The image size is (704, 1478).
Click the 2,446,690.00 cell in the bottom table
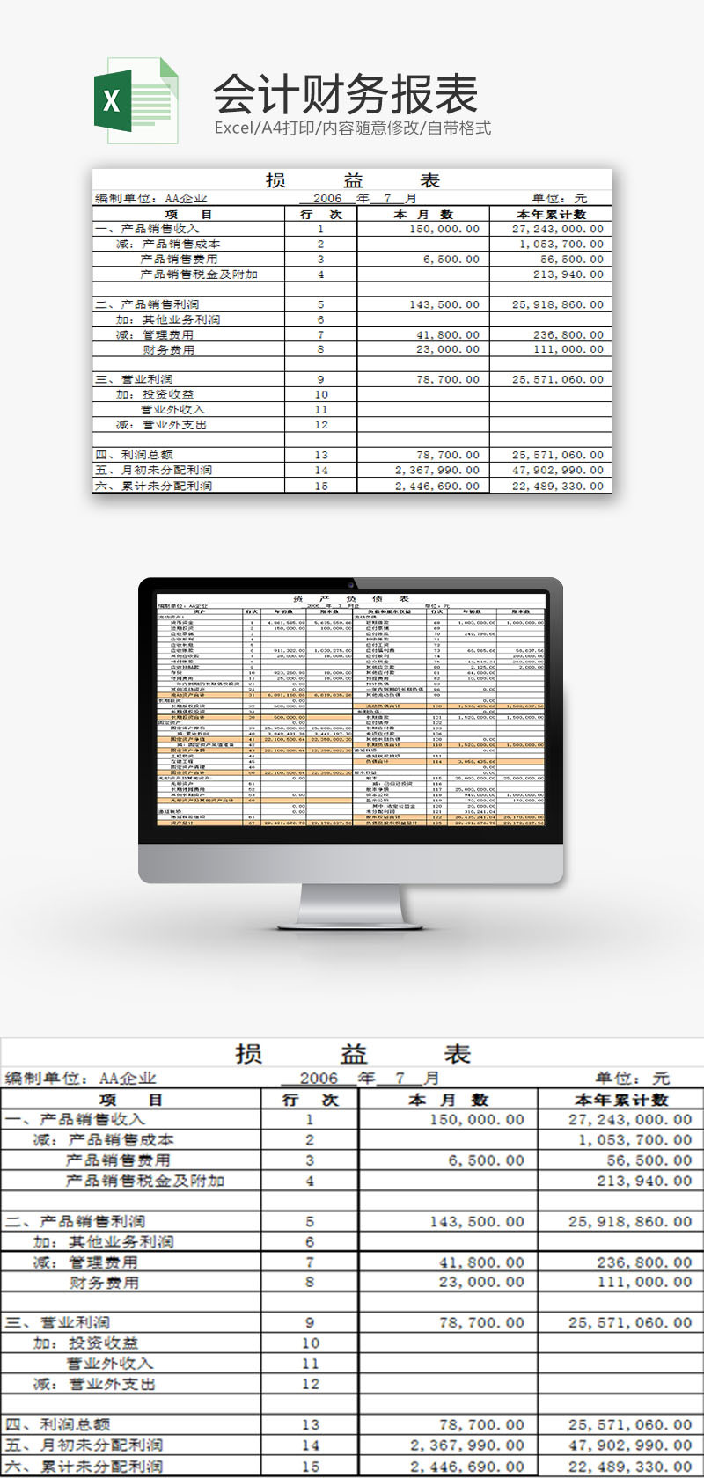tap(466, 1466)
